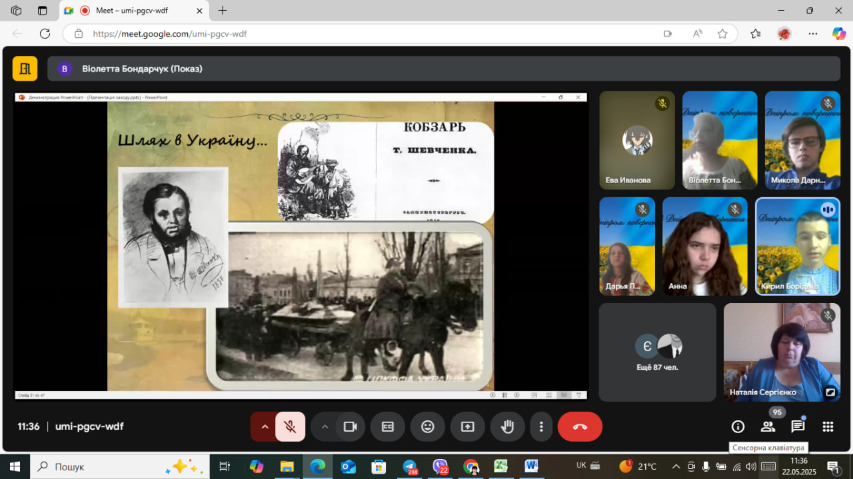Leave the call with red hang-up button
The image size is (853, 479).
click(x=580, y=426)
